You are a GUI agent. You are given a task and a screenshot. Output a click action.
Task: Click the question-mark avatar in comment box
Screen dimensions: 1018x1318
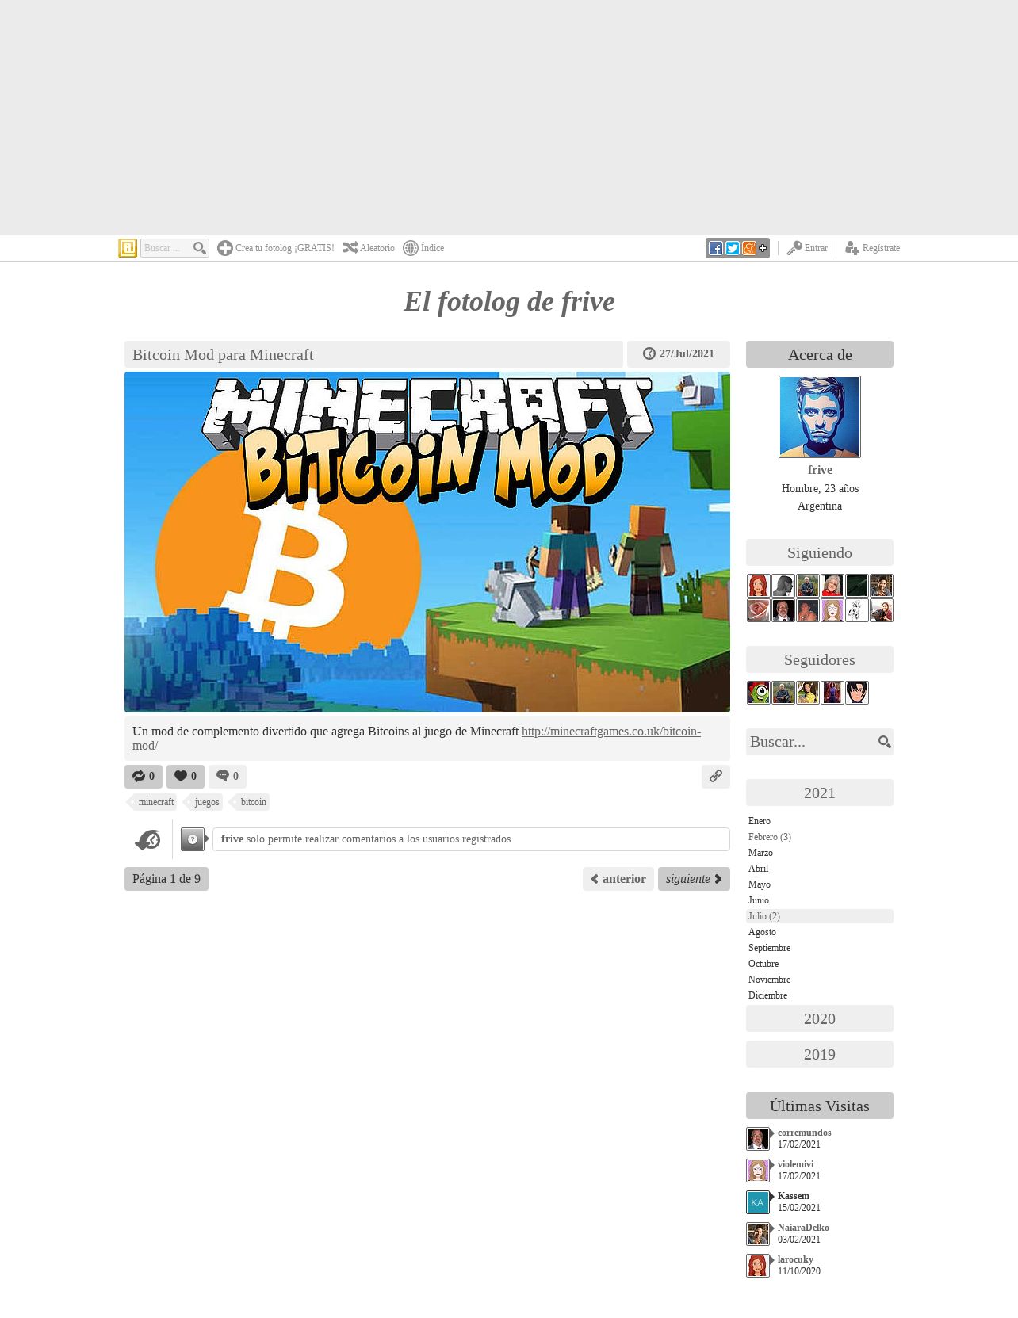(193, 839)
